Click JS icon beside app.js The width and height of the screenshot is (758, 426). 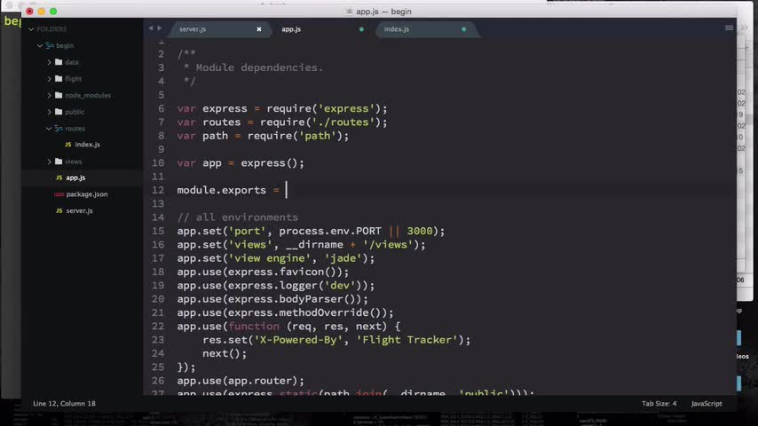click(x=59, y=177)
